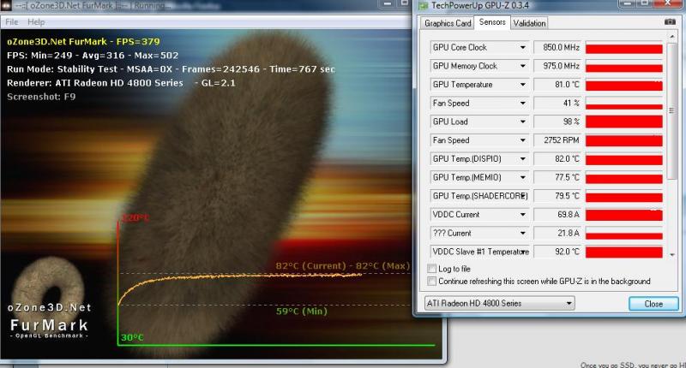Open the GPU Temperature sensor dropdown
This screenshot has width=686, height=368.
tap(522, 84)
